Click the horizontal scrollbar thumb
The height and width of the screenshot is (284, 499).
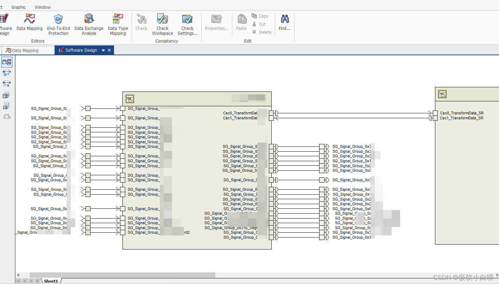122,275
